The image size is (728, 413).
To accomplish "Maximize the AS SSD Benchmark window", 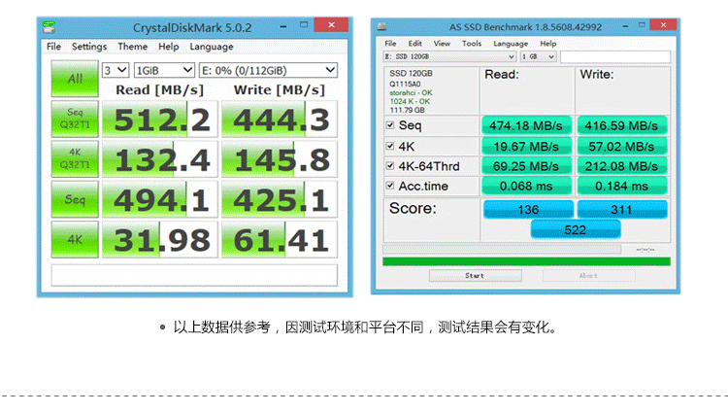I will [x=642, y=25].
